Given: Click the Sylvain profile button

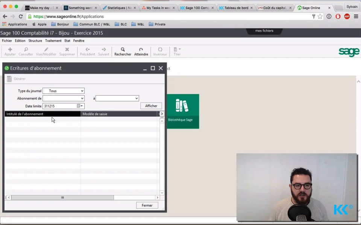Looking at the screenshot, I should (352, 7).
